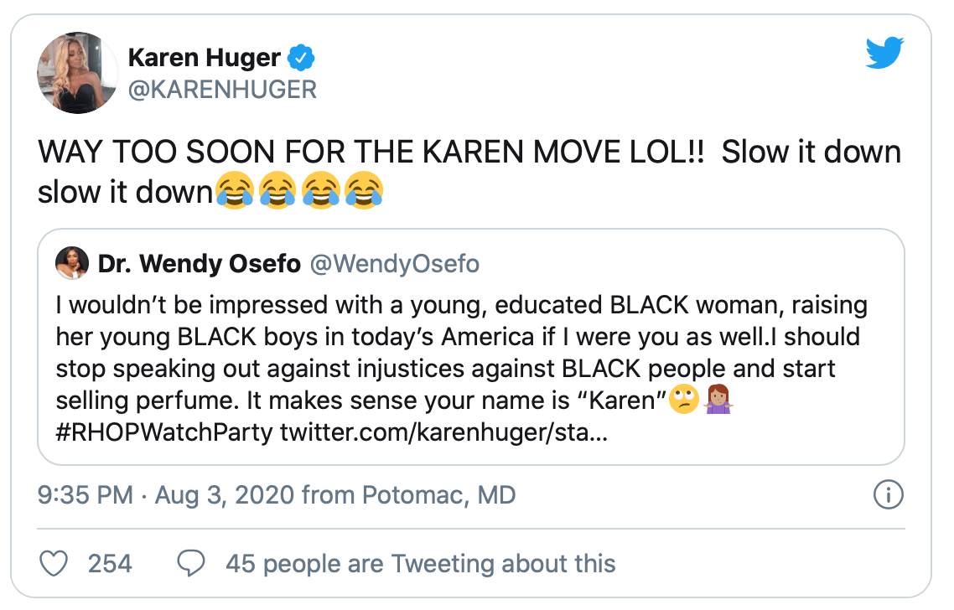The height and width of the screenshot is (610, 954).
Task: Click the reply speech bubble icon
Action: pos(192,563)
